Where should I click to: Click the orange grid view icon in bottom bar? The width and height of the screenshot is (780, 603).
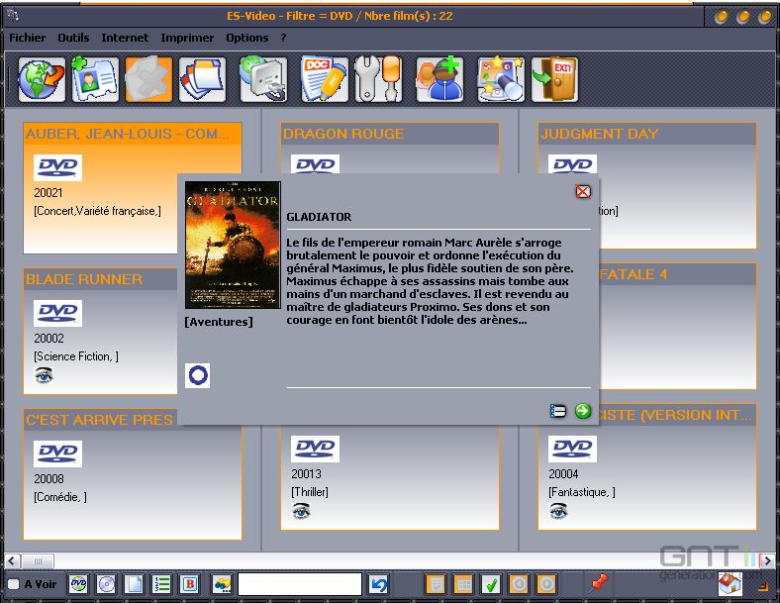[x=464, y=584]
